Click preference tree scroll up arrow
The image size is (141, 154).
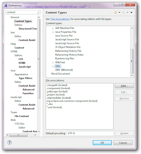tap(39, 17)
